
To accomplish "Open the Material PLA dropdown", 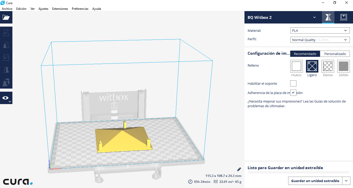I will tap(320, 30).
